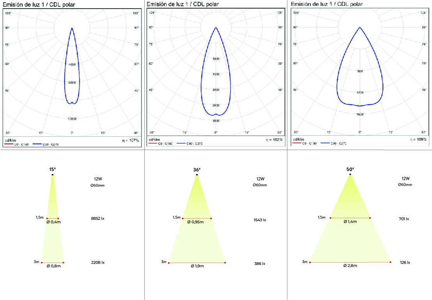Click the light source marker under 15° label

[x=53, y=175]
